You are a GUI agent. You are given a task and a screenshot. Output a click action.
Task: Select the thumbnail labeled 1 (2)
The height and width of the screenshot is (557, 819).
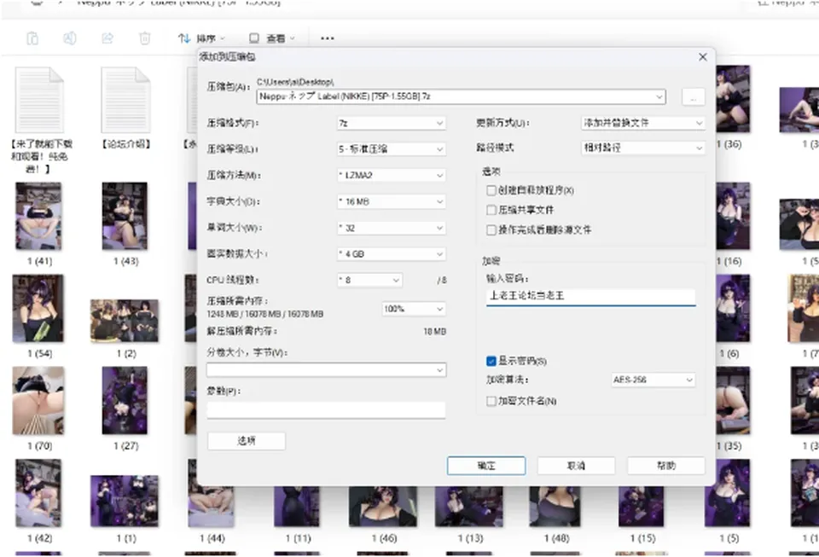[x=125, y=321]
